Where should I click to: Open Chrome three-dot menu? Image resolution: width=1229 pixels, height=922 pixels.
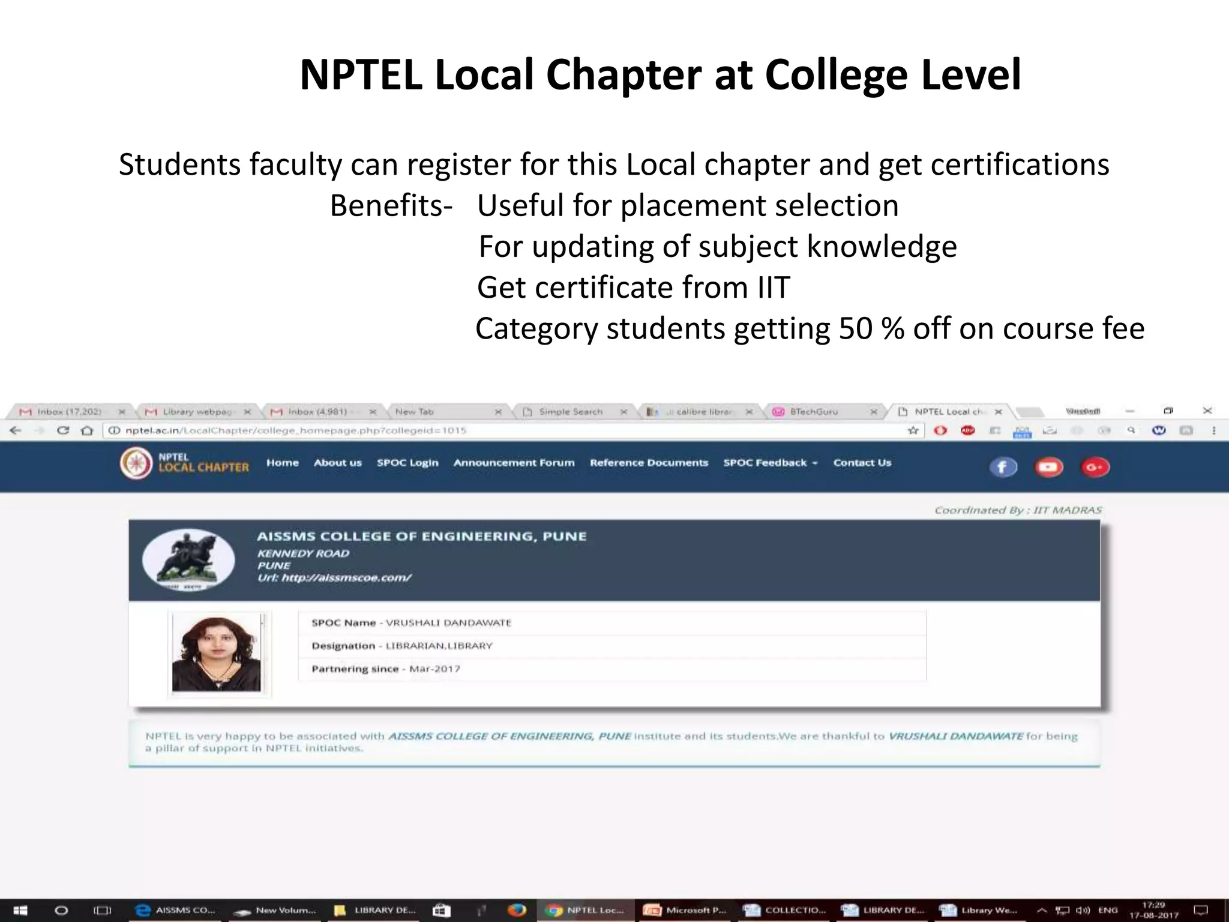click(x=1213, y=430)
